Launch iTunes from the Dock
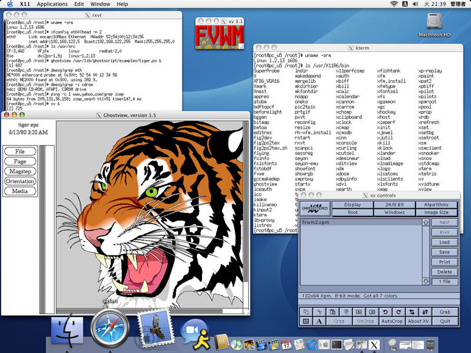 (237, 344)
